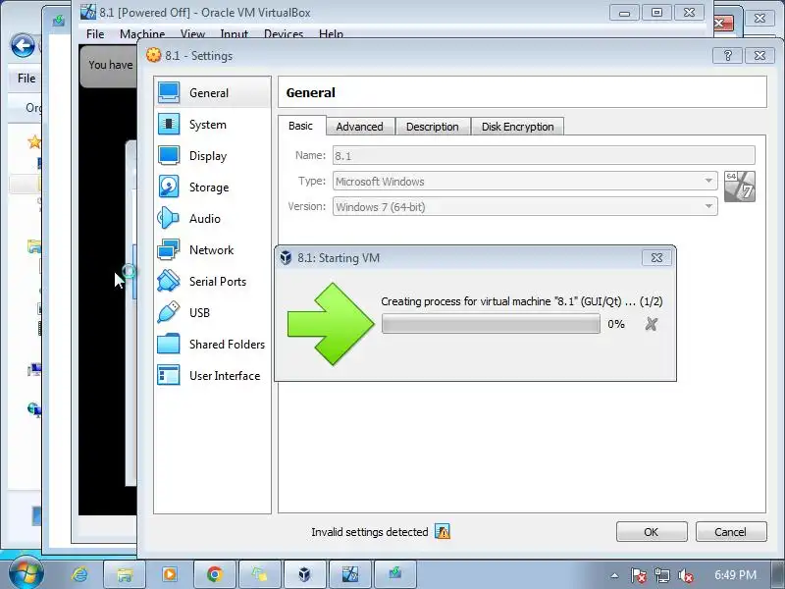This screenshot has width=785, height=589.
Task: Click the Starting VM progress bar
Action: point(491,324)
